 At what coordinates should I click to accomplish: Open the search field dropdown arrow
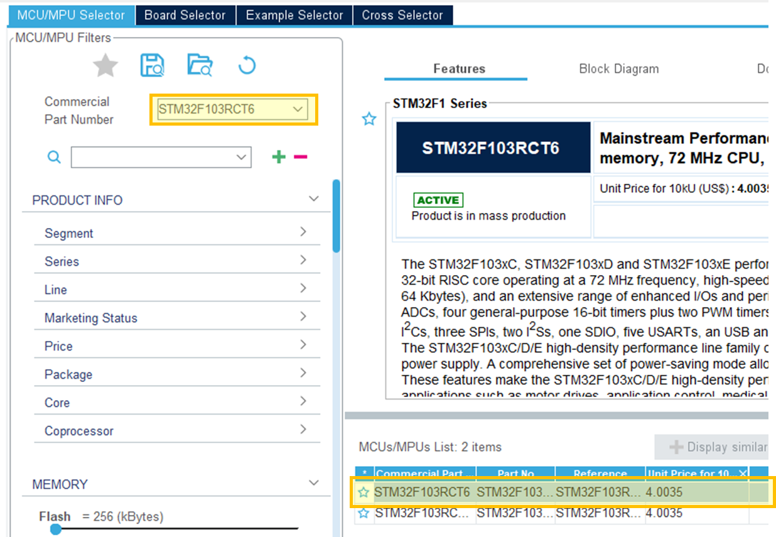point(241,157)
